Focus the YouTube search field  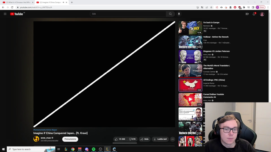pyautogui.click(x=128, y=14)
